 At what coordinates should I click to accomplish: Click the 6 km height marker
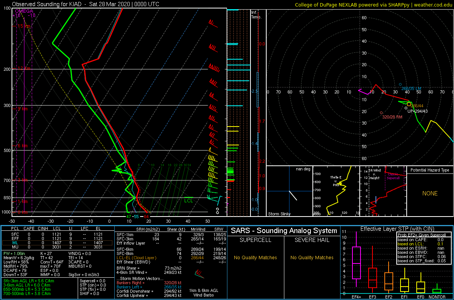tap(23, 146)
